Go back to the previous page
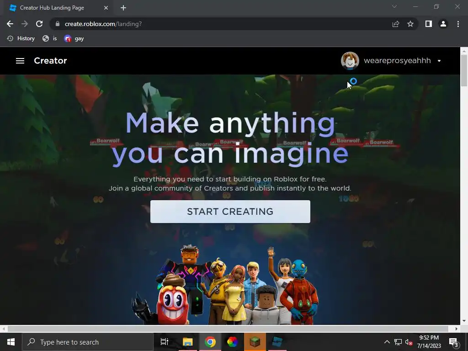 click(10, 24)
